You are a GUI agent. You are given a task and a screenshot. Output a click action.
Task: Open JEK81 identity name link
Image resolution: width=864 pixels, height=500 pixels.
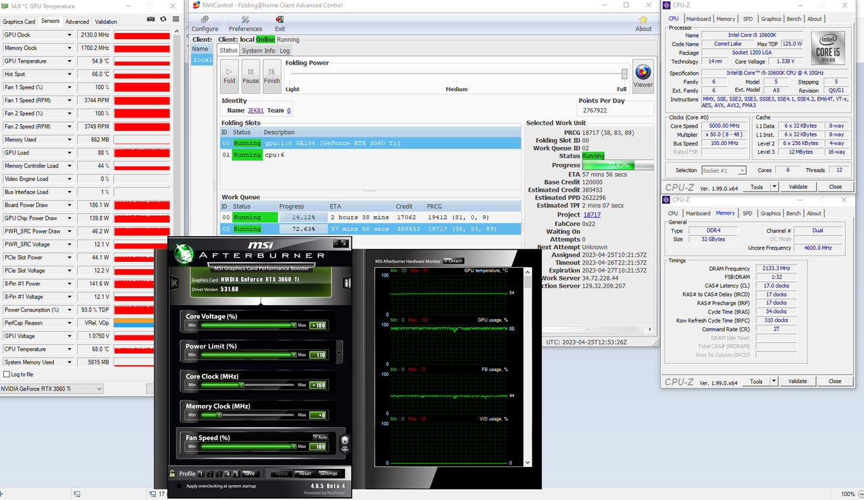(255, 111)
